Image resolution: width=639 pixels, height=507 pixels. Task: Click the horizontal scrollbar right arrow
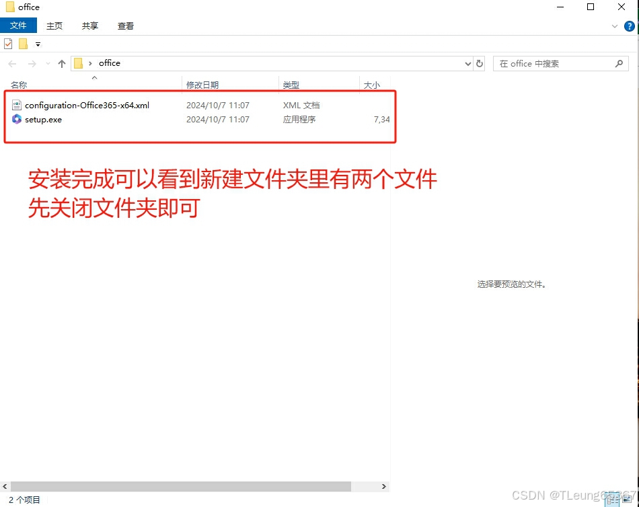point(383,486)
